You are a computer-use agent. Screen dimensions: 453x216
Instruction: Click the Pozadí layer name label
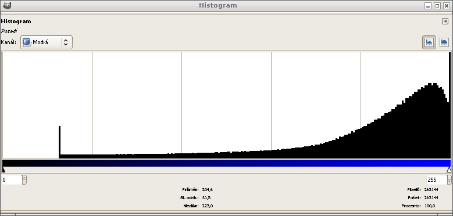9,31
